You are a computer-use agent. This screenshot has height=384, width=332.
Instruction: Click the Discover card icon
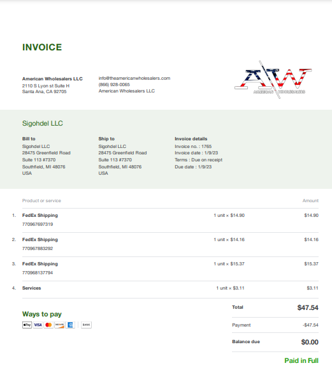click(x=59, y=325)
